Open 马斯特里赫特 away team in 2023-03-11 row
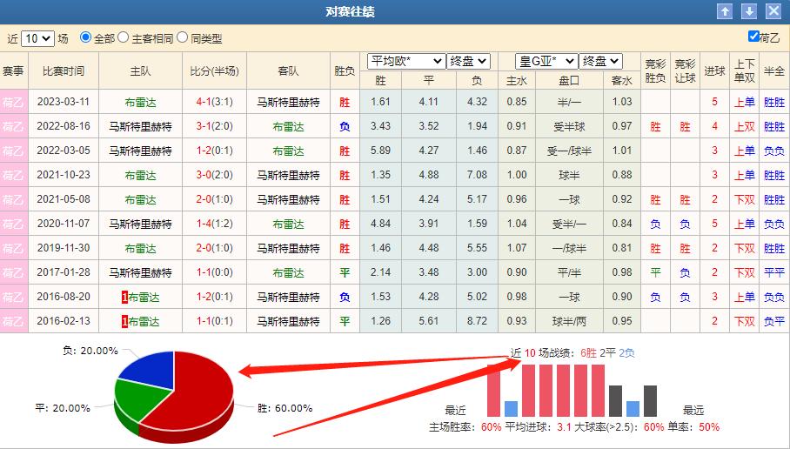This screenshot has height=449, width=790. (x=288, y=103)
